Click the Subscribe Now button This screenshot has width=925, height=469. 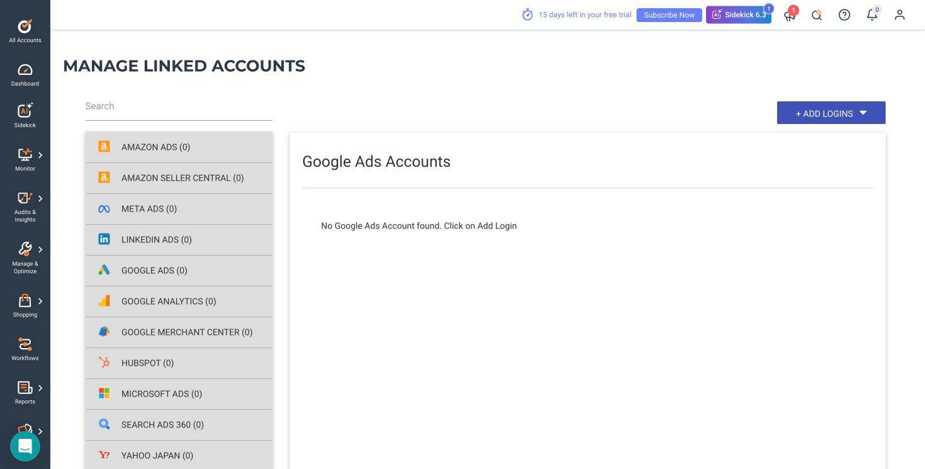(669, 15)
